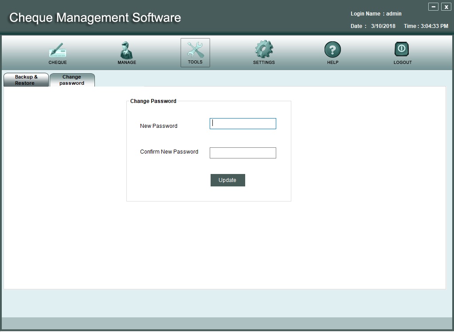Click the HELP text label in toolbar

pyautogui.click(x=333, y=63)
